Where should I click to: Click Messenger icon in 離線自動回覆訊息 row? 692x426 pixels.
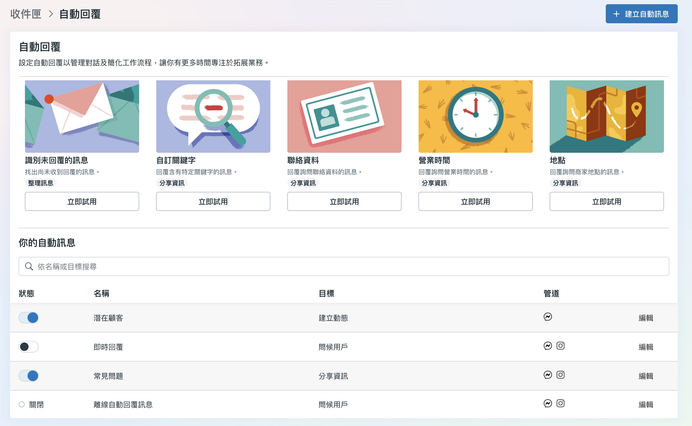click(x=548, y=404)
